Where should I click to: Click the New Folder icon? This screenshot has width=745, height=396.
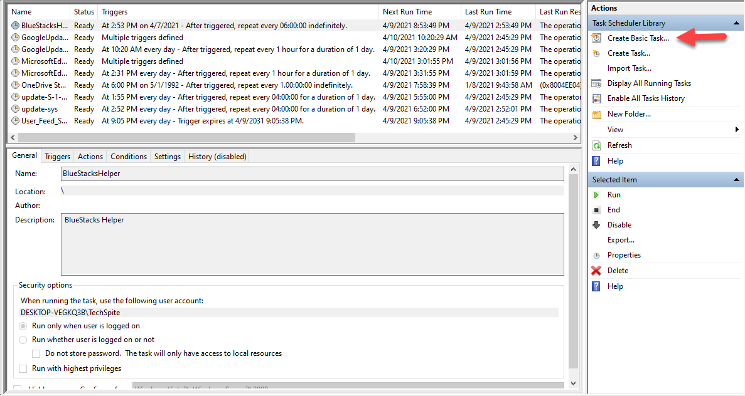click(x=596, y=114)
